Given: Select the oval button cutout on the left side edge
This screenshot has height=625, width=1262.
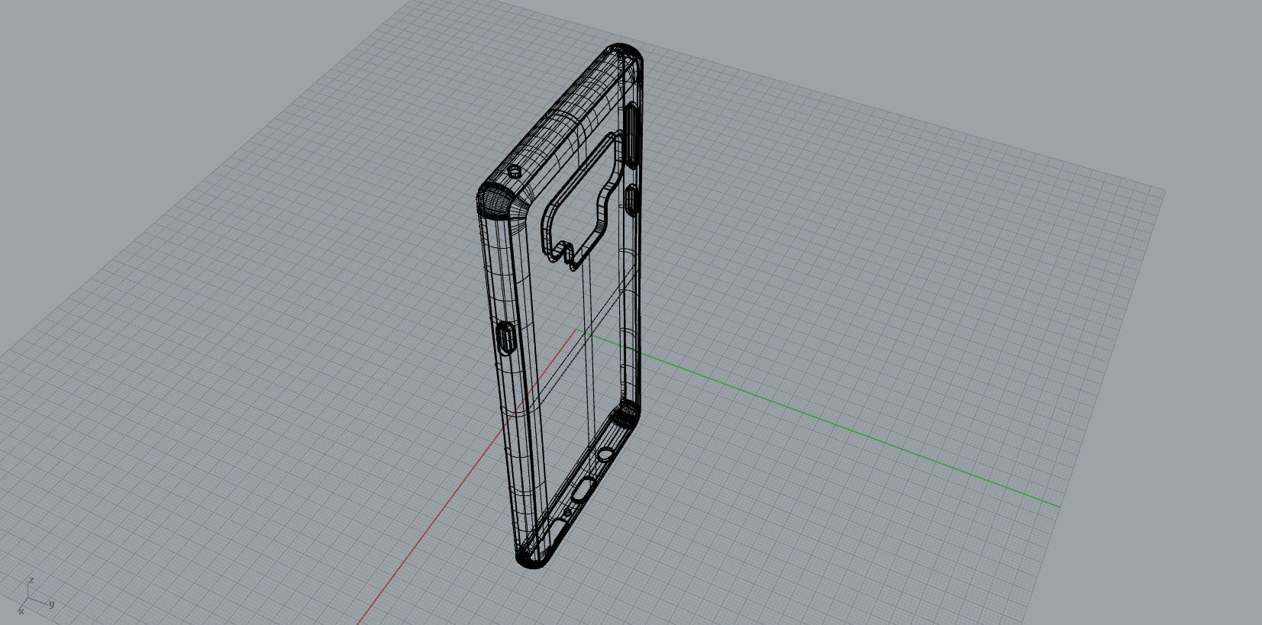Looking at the screenshot, I should [x=505, y=338].
